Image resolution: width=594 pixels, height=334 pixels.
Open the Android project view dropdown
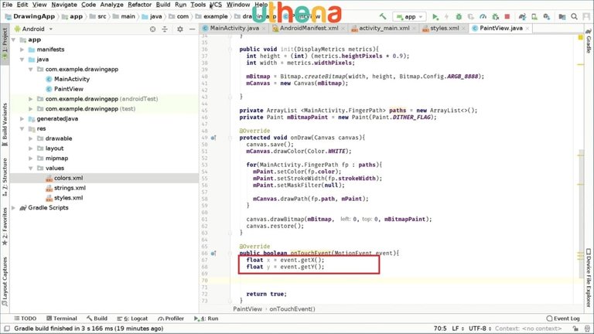[37, 29]
